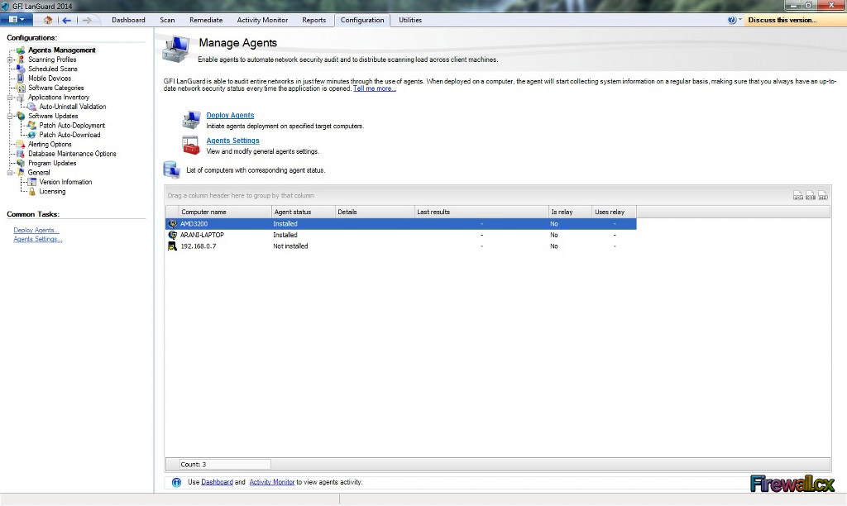This screenshot has width=847, height=506.
Task: Click the Patch Auto-Deployment icon
Action: [32, 126]
